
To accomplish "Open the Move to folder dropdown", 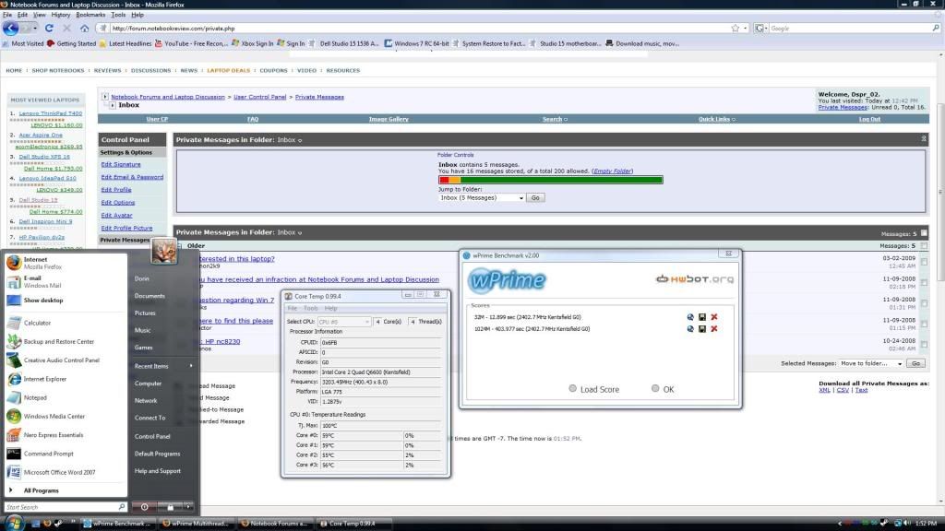I will tap(871, 363).
